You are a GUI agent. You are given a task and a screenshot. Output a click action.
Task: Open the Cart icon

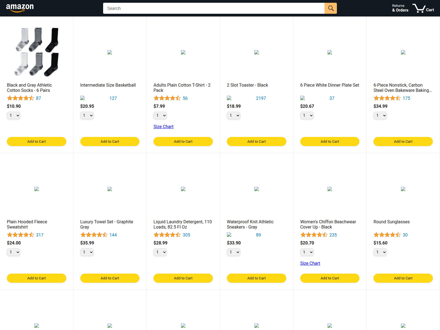[423, 8]
